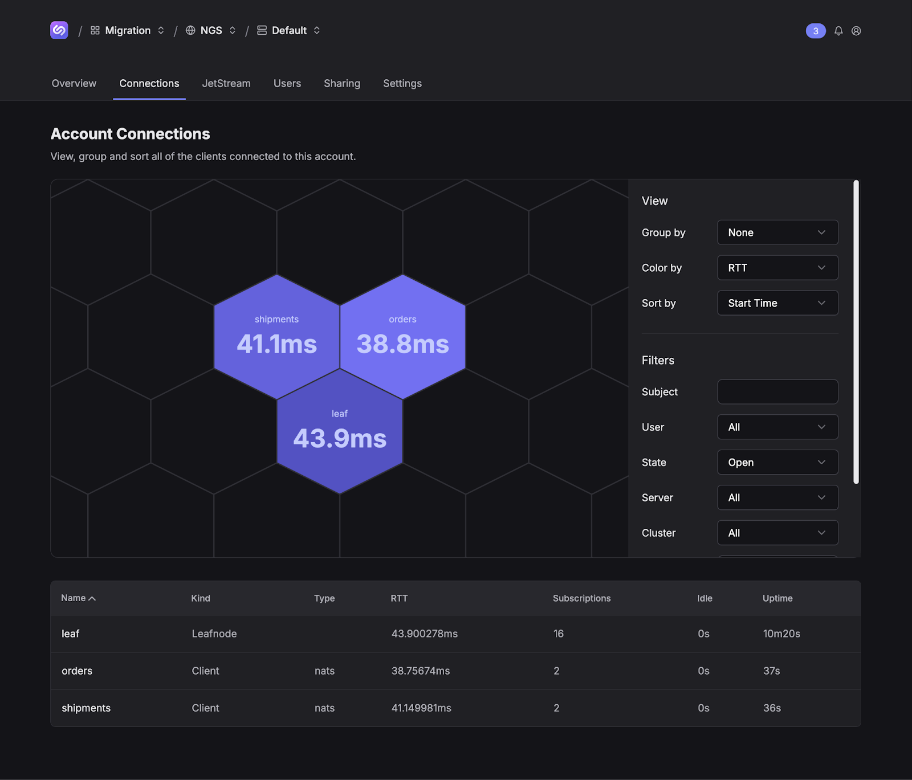The height and width of the screenshot is (780, 912).
Task: Click the globe icon next to NGS
Action: click(x=190, y=30)
